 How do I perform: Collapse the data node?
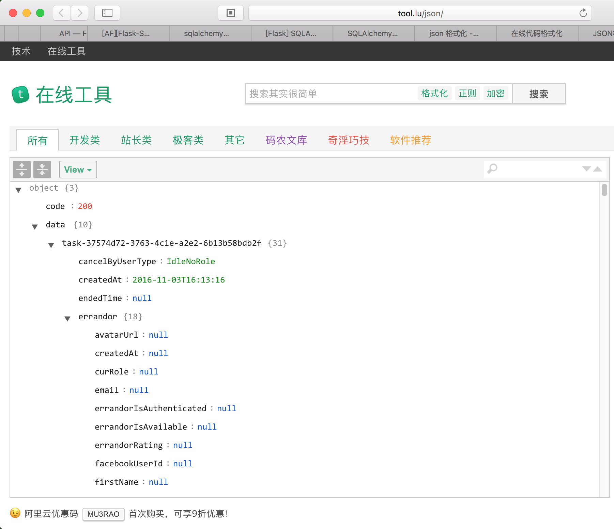(x=35, y=226)
